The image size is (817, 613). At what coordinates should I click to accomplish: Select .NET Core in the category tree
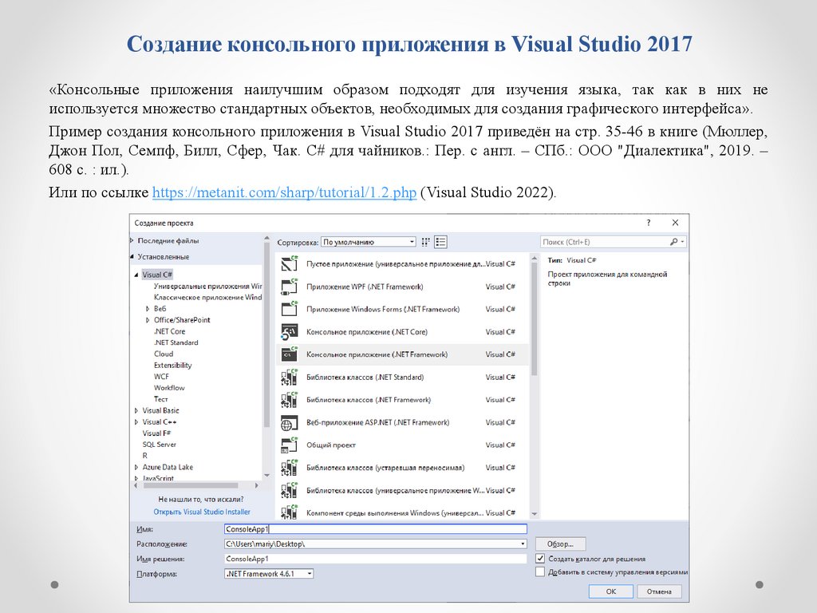pos(169,331)
